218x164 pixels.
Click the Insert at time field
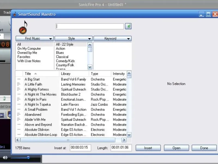point(80,148)
